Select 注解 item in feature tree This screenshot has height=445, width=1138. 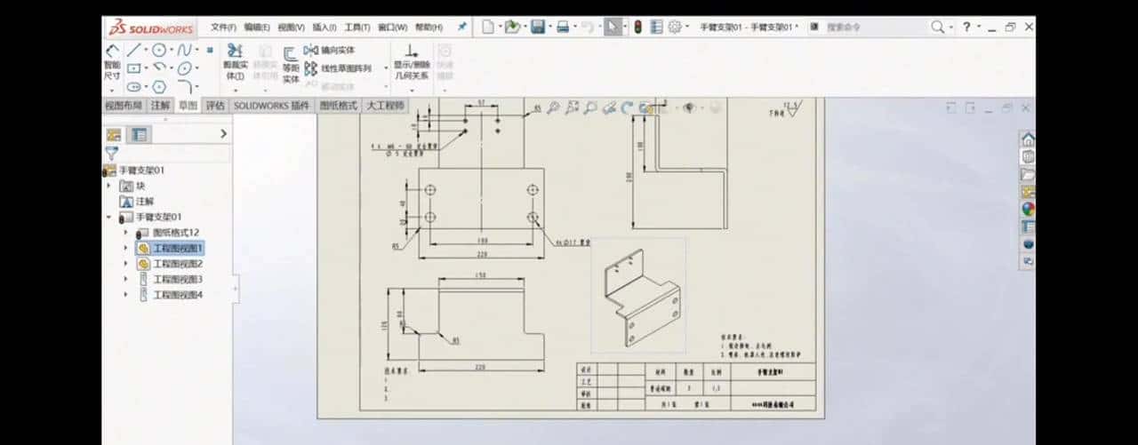pyautogui.click(x=135, y=202)
